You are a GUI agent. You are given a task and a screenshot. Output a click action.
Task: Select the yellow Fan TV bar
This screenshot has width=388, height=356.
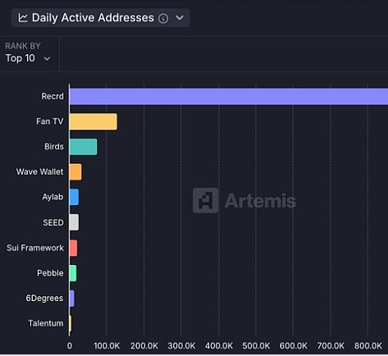(94, 121)
